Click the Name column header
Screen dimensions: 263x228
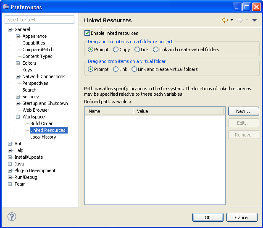(x=109, y=111)
